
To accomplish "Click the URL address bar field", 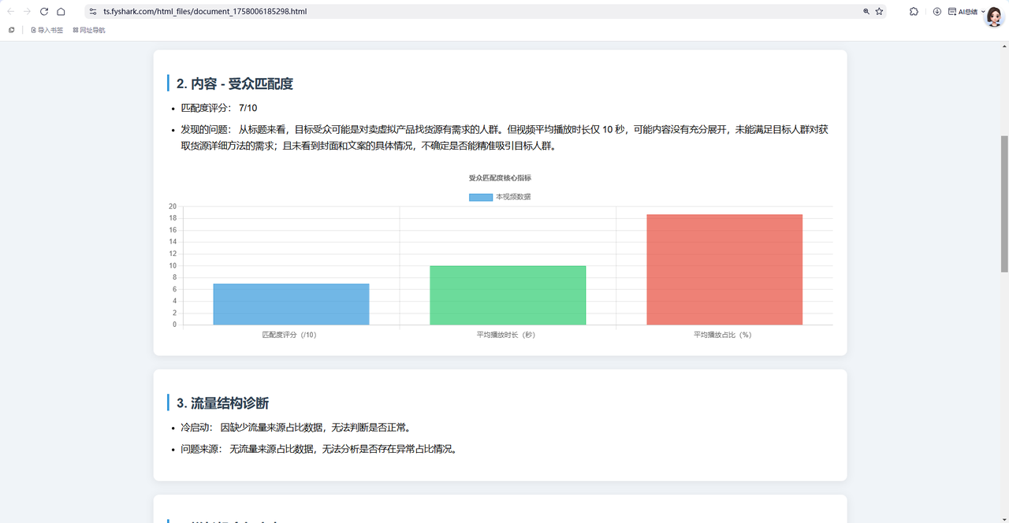I will click(473, 12).
